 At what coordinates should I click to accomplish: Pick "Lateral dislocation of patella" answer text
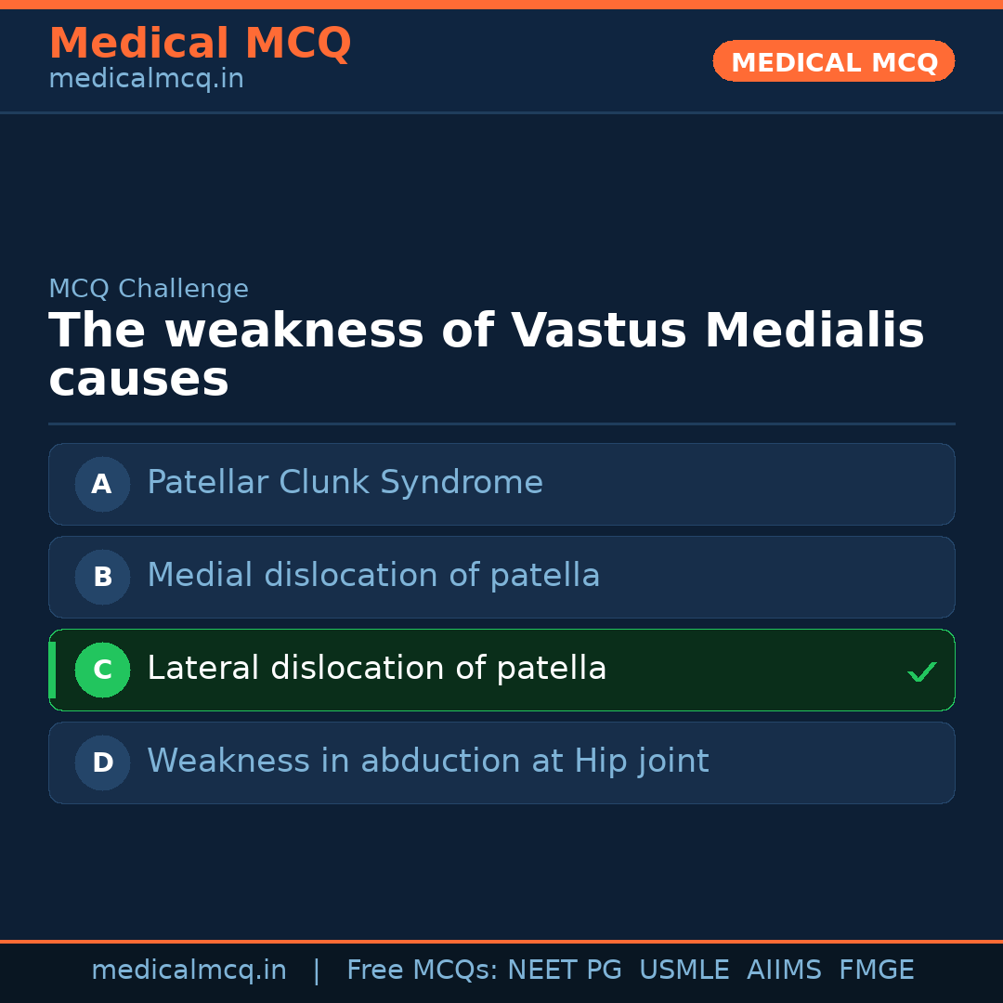coord(376,669)
